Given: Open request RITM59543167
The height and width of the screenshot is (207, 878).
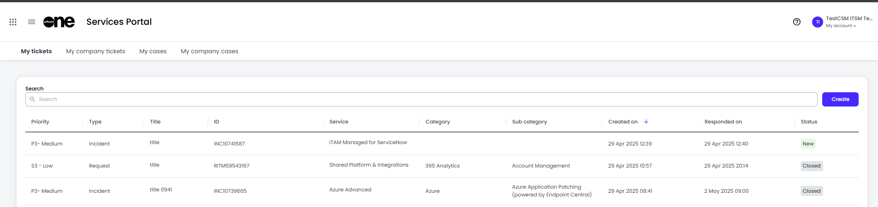Looking at the screenshot, I should (231, 166).
